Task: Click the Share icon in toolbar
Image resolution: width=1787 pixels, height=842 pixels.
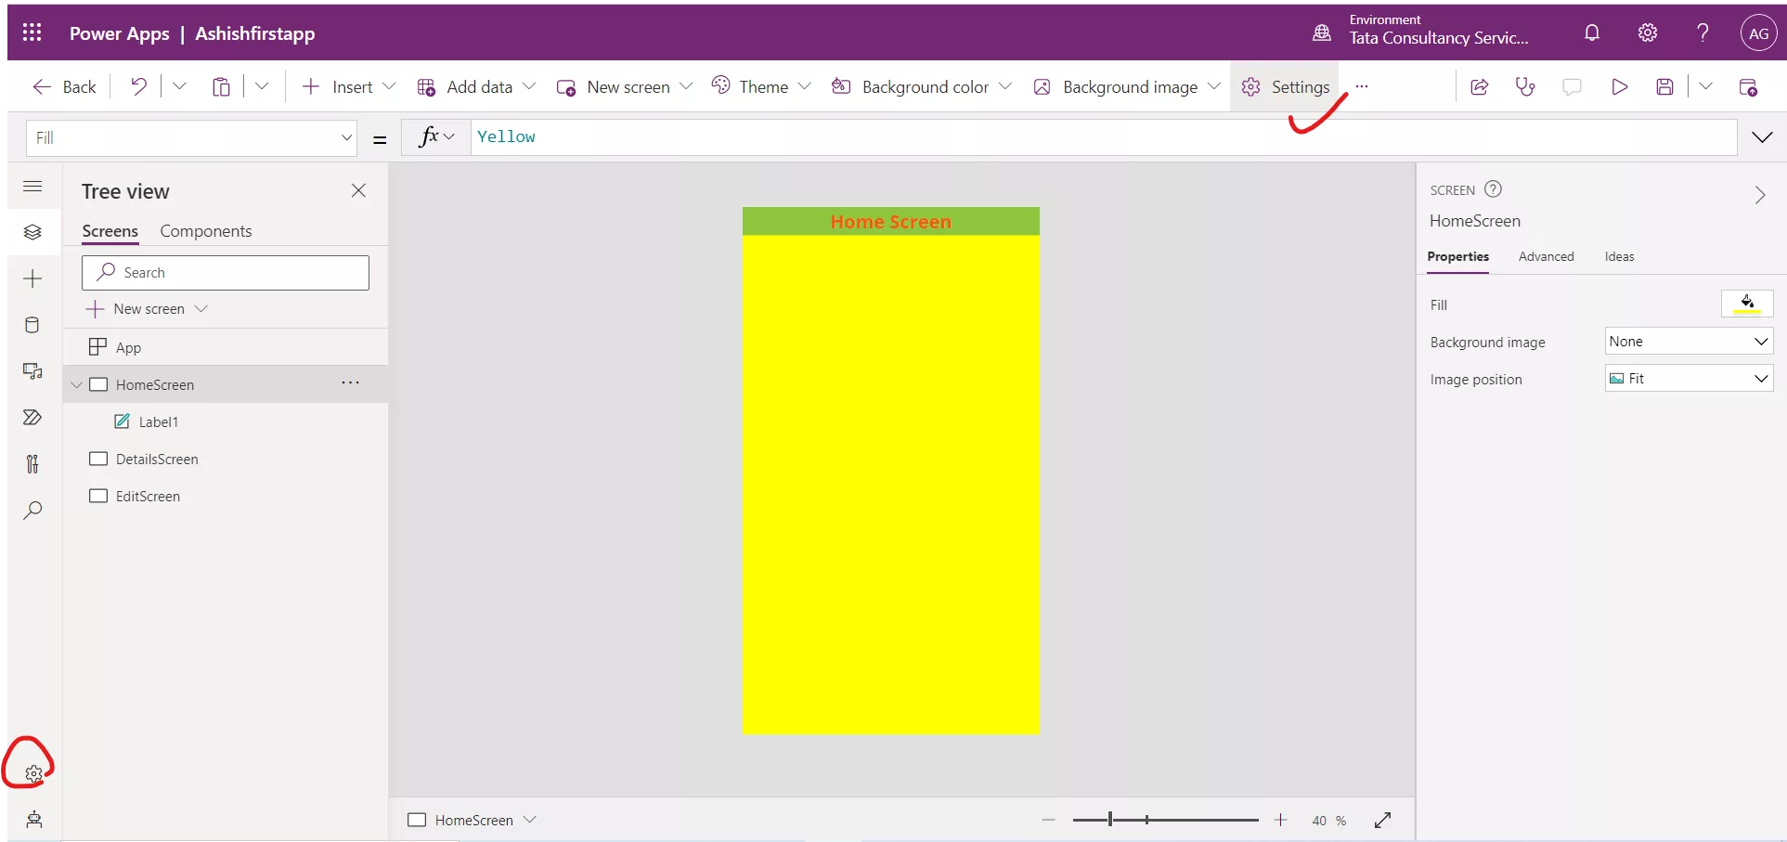Action: [x=1480, y=86]
